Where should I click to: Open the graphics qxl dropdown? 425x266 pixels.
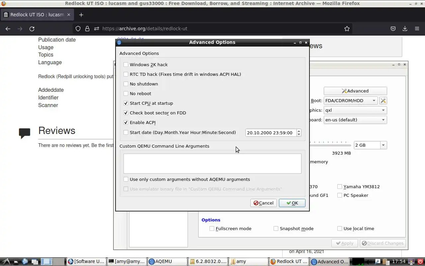[x=355, y=110]
